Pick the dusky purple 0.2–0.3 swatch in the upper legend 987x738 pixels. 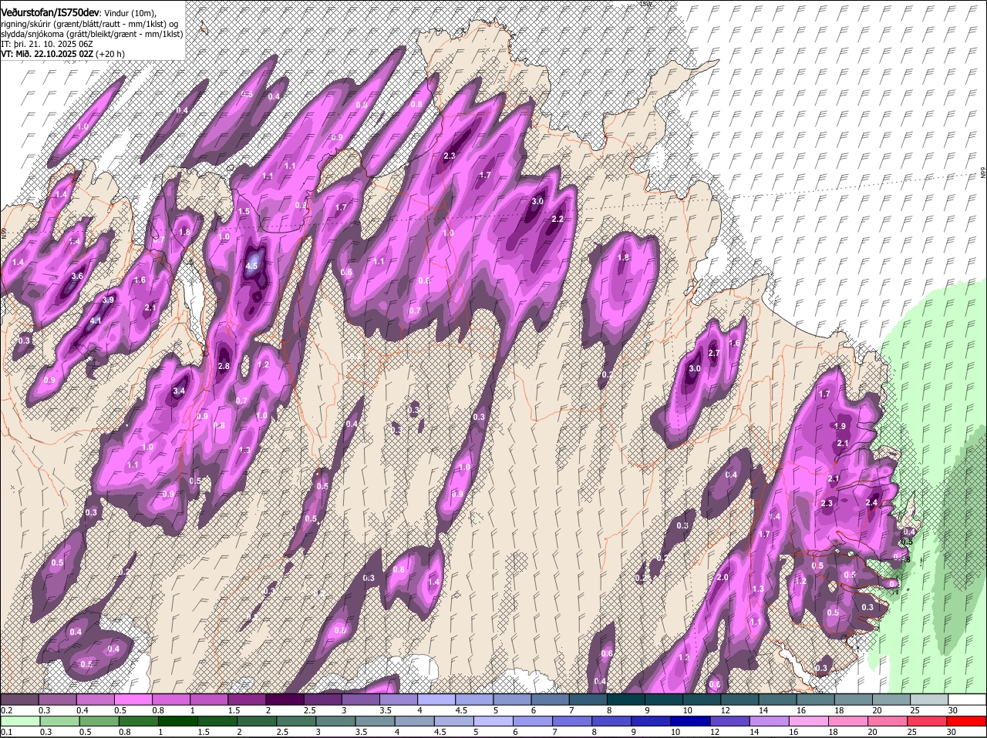[20, 699]
